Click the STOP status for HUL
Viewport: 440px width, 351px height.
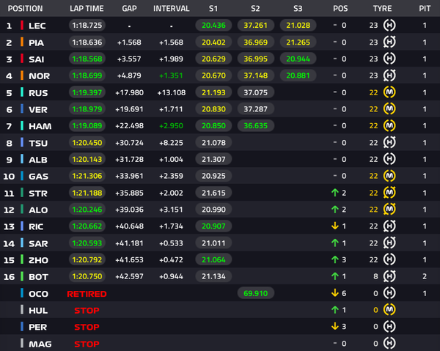87,311
